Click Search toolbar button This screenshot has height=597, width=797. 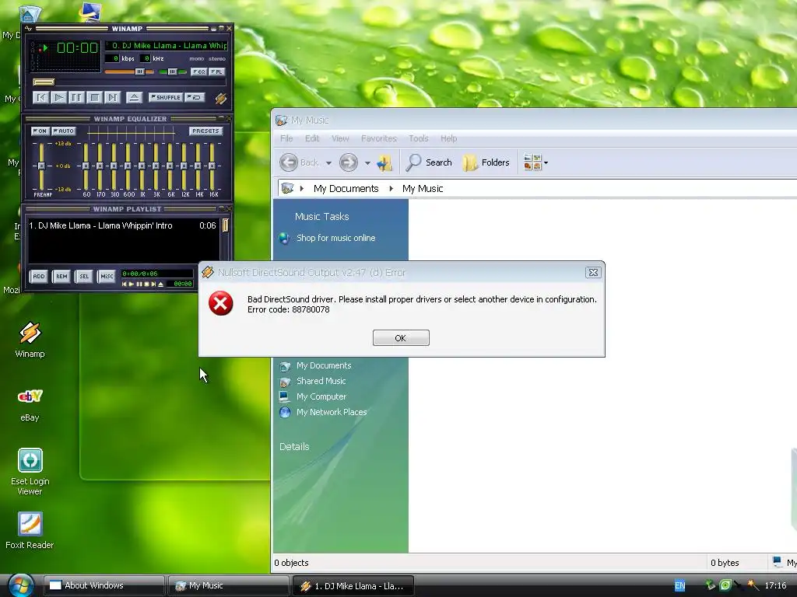point(430,162)
